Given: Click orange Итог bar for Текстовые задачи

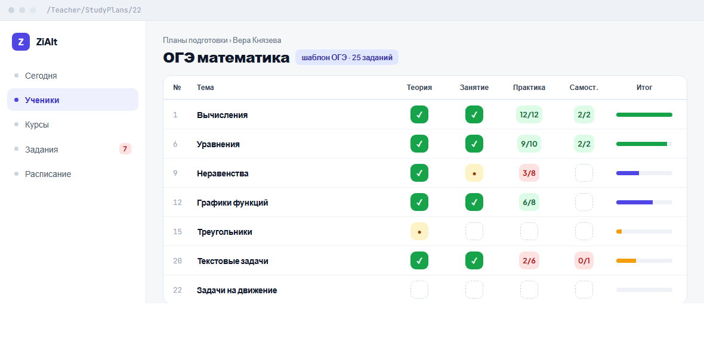Looking at the screenshot, I should coord(644,260).
